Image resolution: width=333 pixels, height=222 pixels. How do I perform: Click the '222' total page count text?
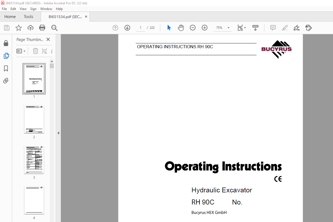point(152,28)
